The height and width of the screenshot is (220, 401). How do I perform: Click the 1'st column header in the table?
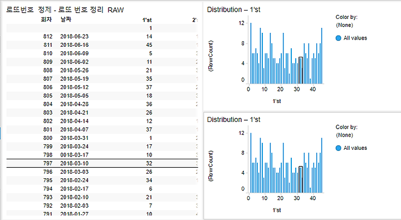[x=147, y=20]
